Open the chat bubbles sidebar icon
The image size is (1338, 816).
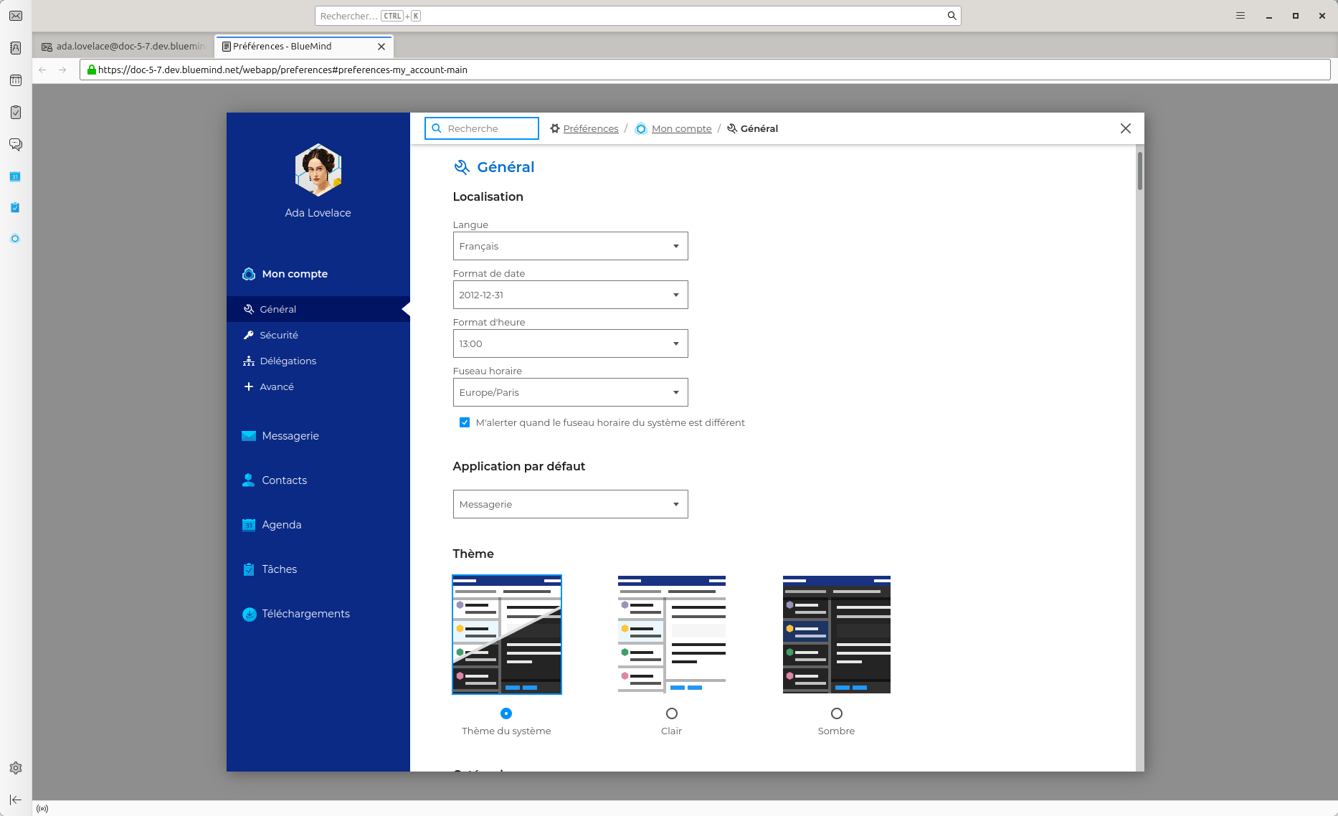(16, 144)
